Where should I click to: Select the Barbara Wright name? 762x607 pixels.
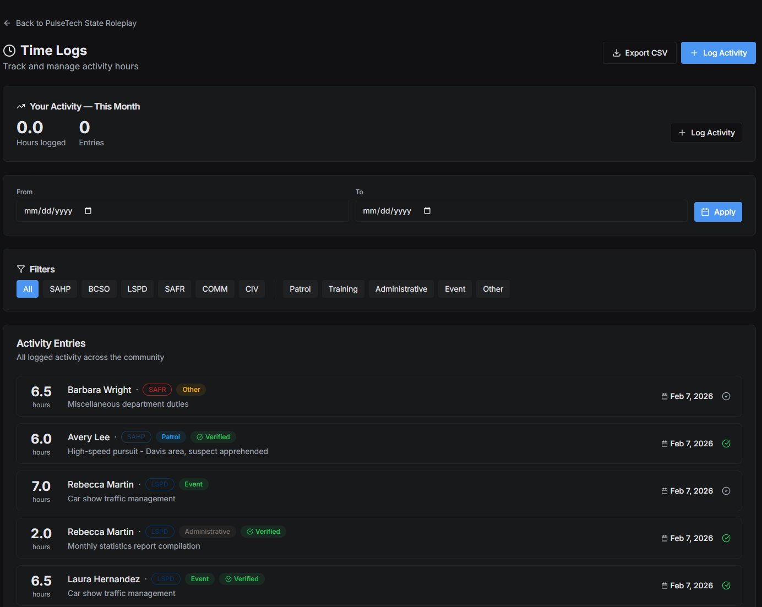coord(100,390)
